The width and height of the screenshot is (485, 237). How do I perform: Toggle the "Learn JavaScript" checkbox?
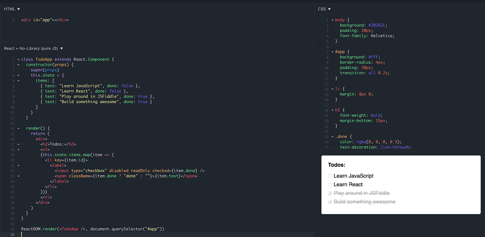pos(330,176)
